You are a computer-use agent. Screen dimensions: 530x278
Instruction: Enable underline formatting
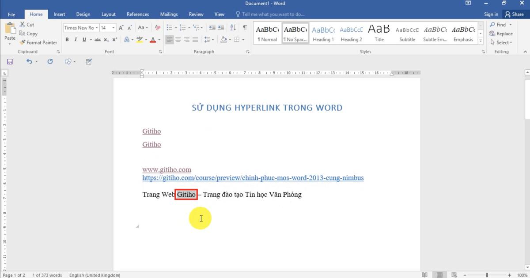coord(84,39)
